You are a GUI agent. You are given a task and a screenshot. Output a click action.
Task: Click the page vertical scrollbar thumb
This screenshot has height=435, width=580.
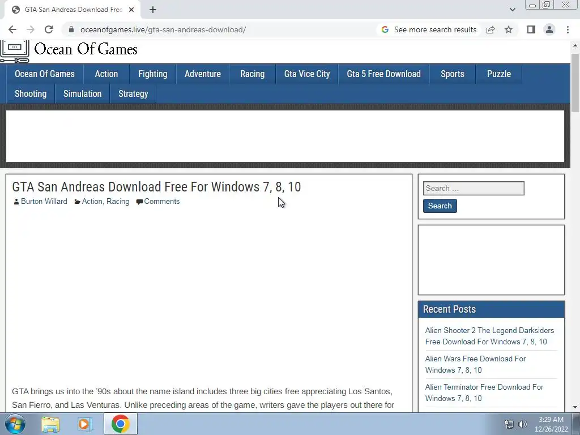(x=575, y=83)
